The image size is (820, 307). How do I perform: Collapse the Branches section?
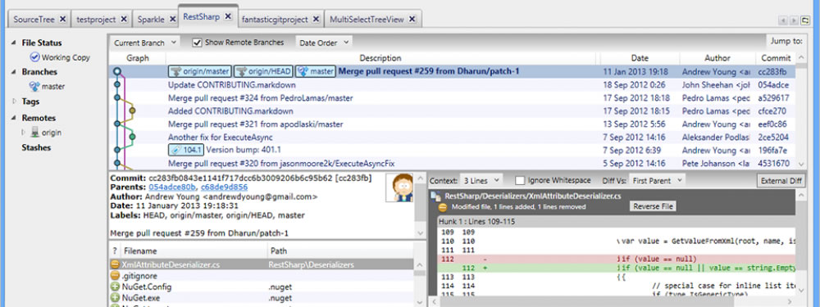click(x=14, y=72)
